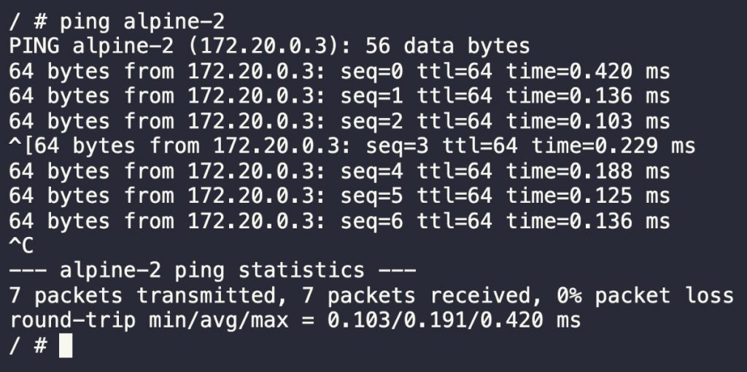Click the seq=0 reply line
Viewport: 747px width, 372px height.
click(x=338, y=71)
